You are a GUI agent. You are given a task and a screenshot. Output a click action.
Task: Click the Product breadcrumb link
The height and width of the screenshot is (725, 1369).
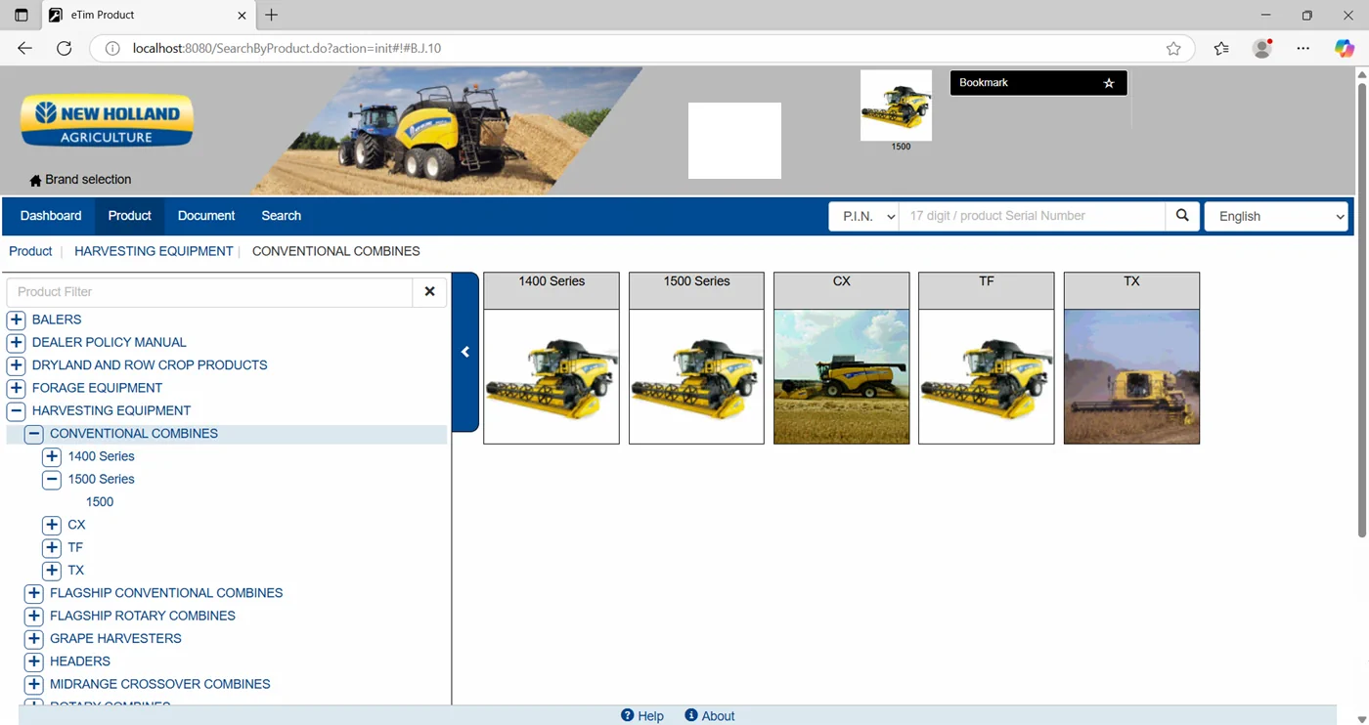coord(30,251)
